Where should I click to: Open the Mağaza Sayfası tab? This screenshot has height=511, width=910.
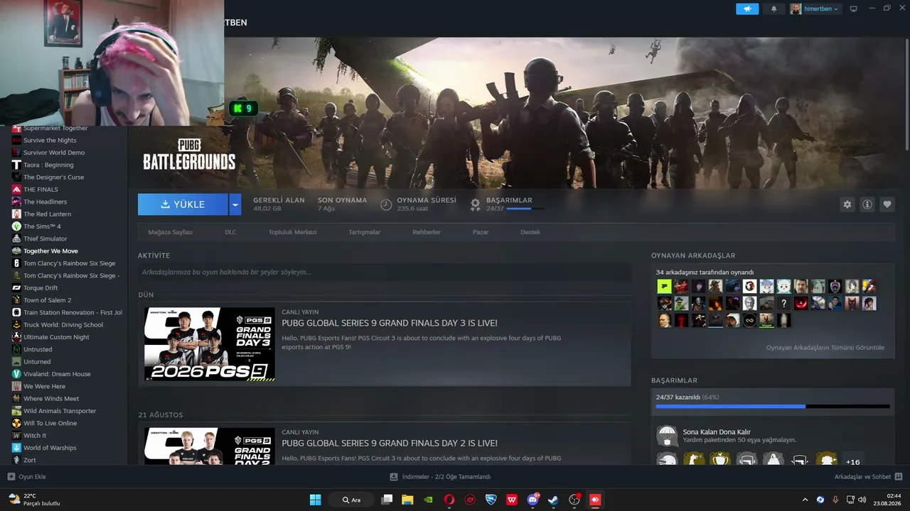170,232
